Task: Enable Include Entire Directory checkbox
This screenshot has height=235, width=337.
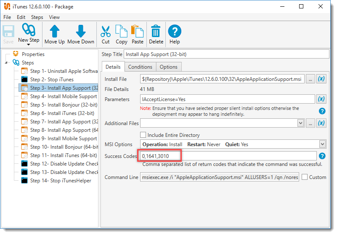Action: click(143, 135)
